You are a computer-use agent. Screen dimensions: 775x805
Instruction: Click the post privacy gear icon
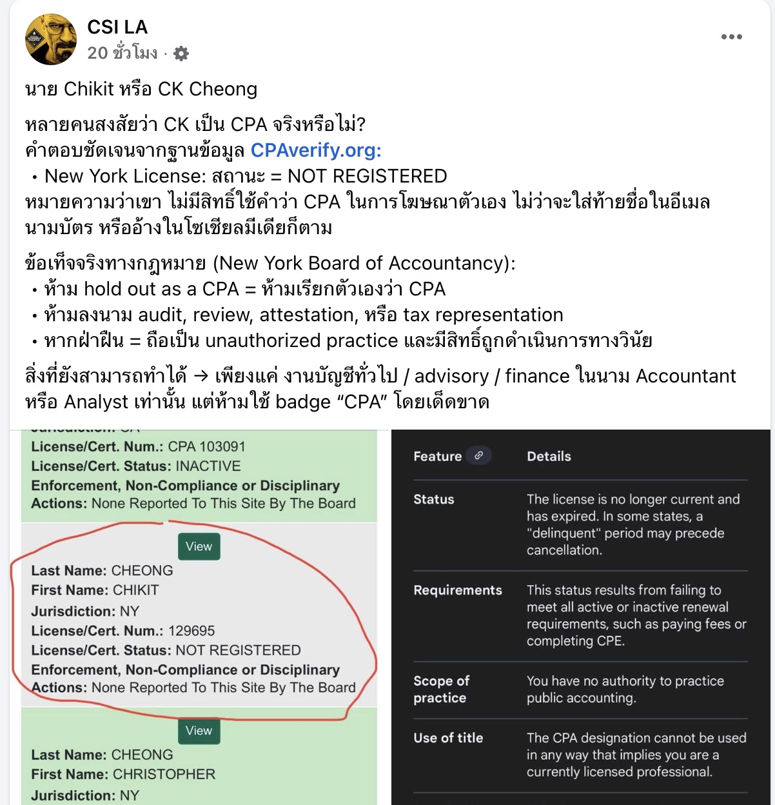[x=181, y=54]
